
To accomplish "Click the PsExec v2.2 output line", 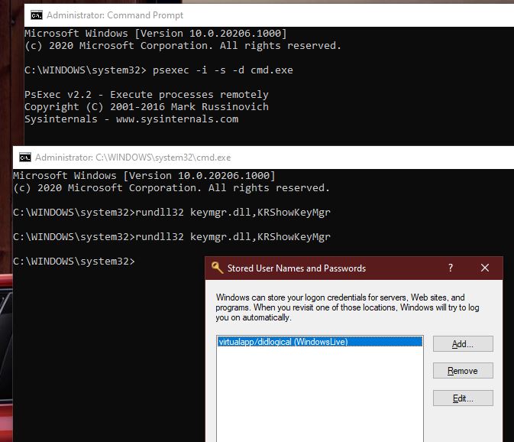I will tap(146, 95).
